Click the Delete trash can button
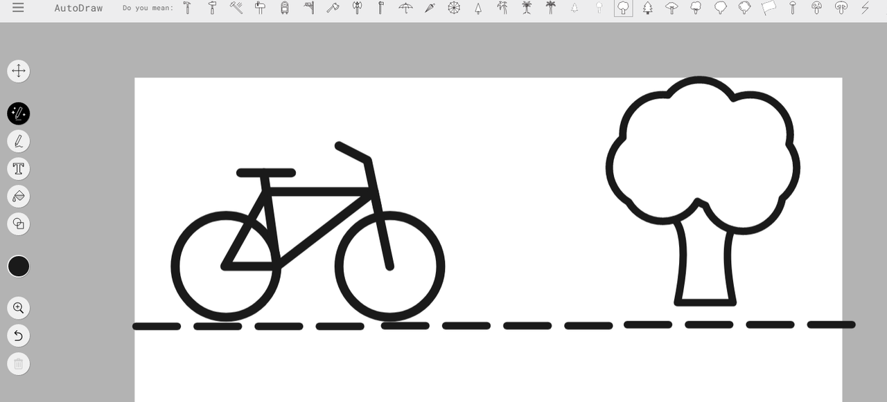The height and width of the screenshot is (402, 887). [19, 363]
